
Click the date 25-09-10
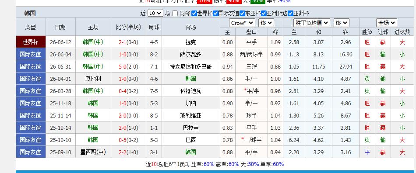[x=60, y=152]
